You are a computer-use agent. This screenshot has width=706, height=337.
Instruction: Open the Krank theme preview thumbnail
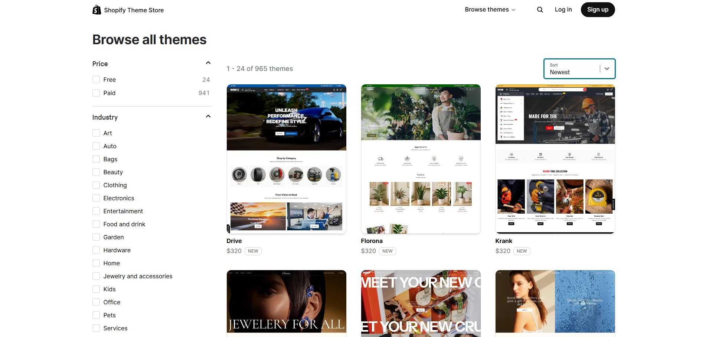555,159
